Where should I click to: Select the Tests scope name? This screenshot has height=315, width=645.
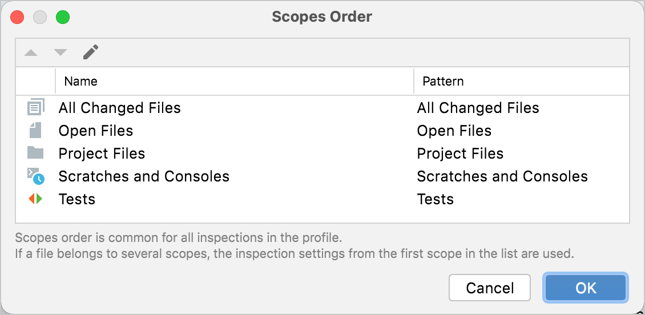coord(77,199)
